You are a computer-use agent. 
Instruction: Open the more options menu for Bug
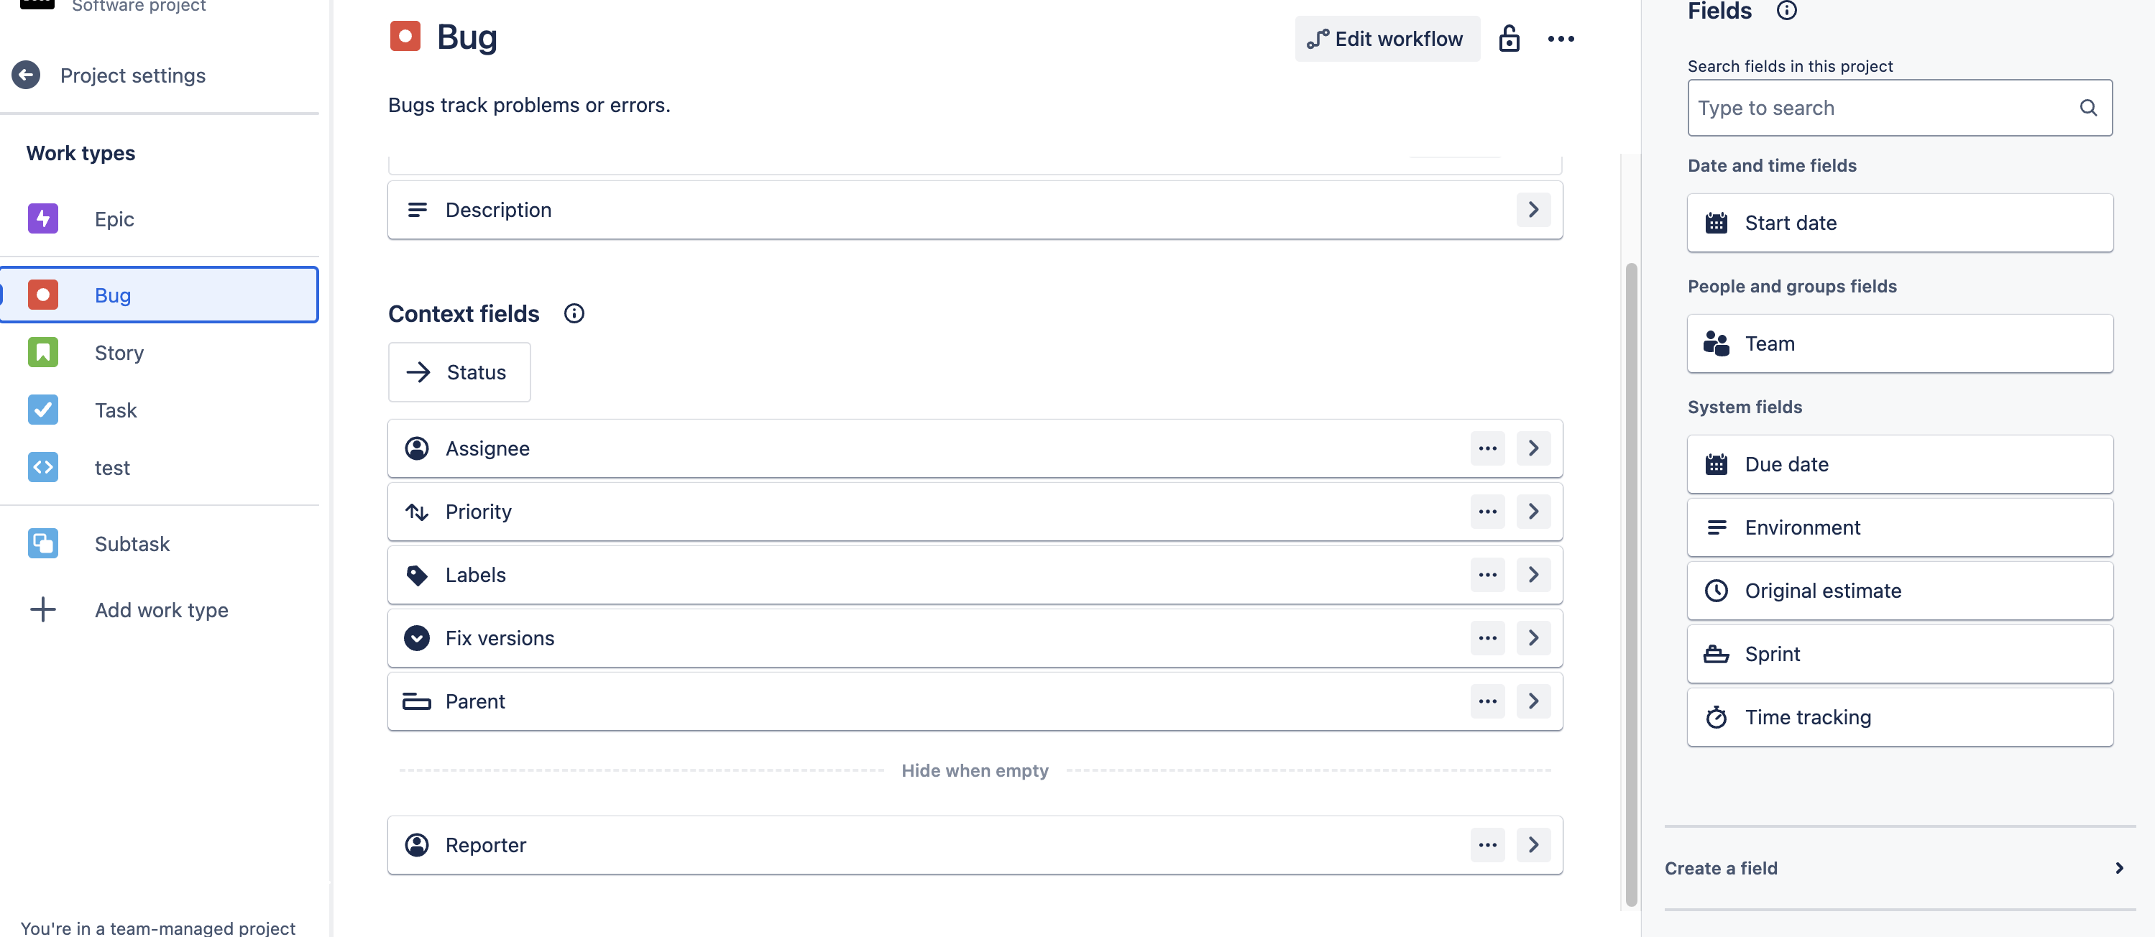coord(1561,39)
